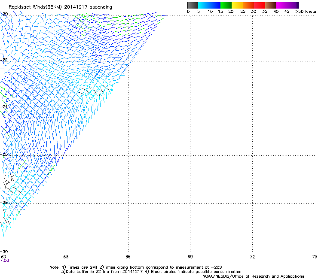318x279 pixels.
Task: Click the 'Times are GMT' note line
Action: pyautogui.click(x=136, y=267)
